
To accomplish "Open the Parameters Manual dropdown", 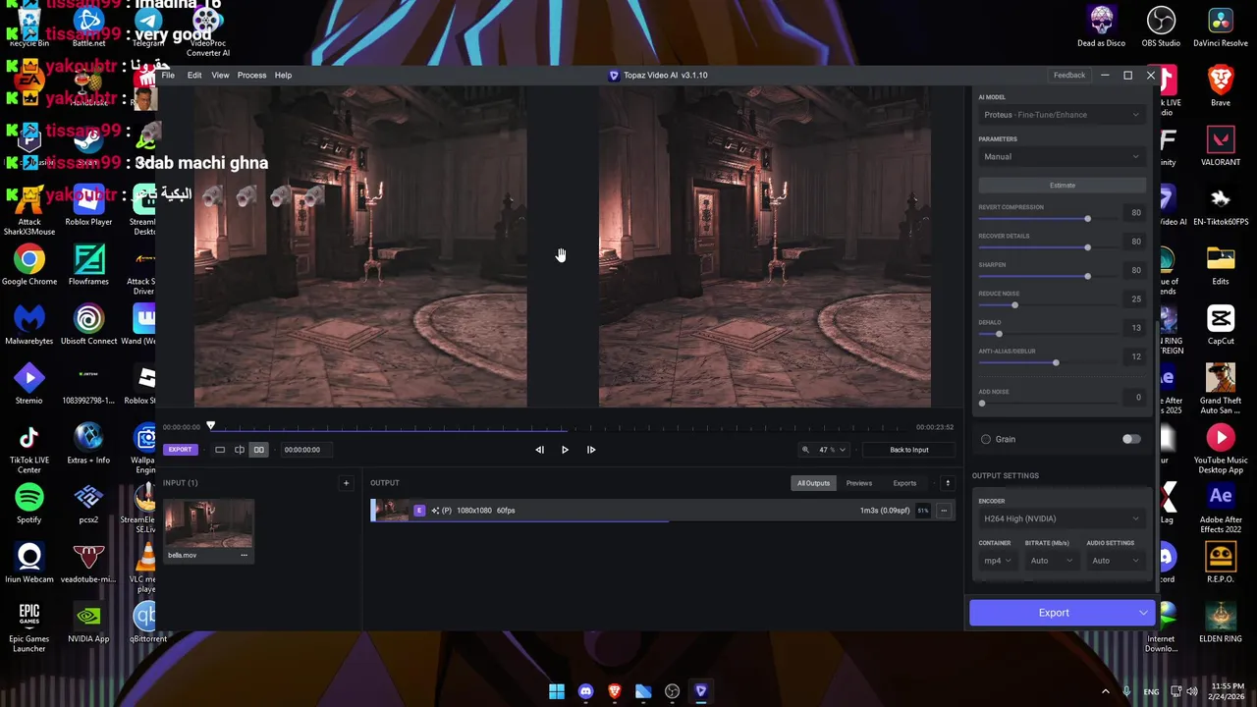I will [x=1062, y=156].
